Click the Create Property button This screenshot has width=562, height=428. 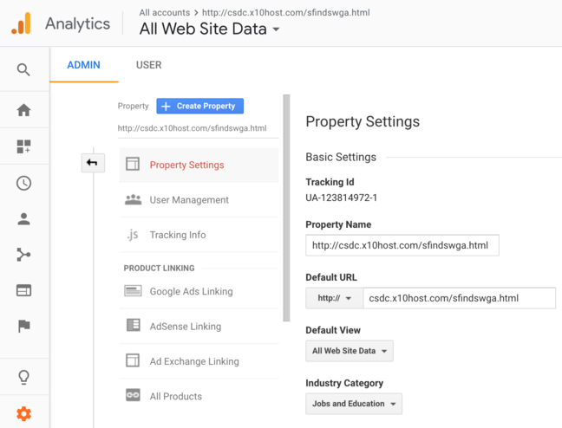point(199,106)
